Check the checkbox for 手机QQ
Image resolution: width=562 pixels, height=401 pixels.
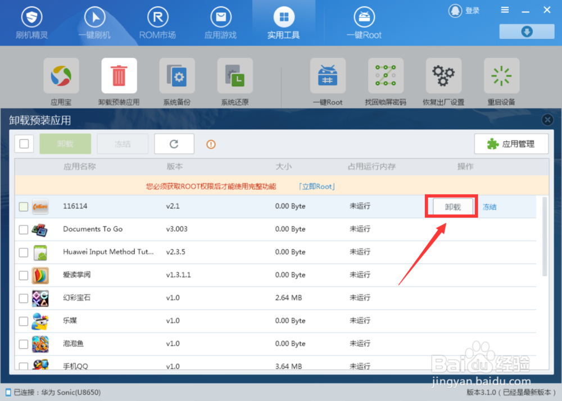[x=24, y=366]
